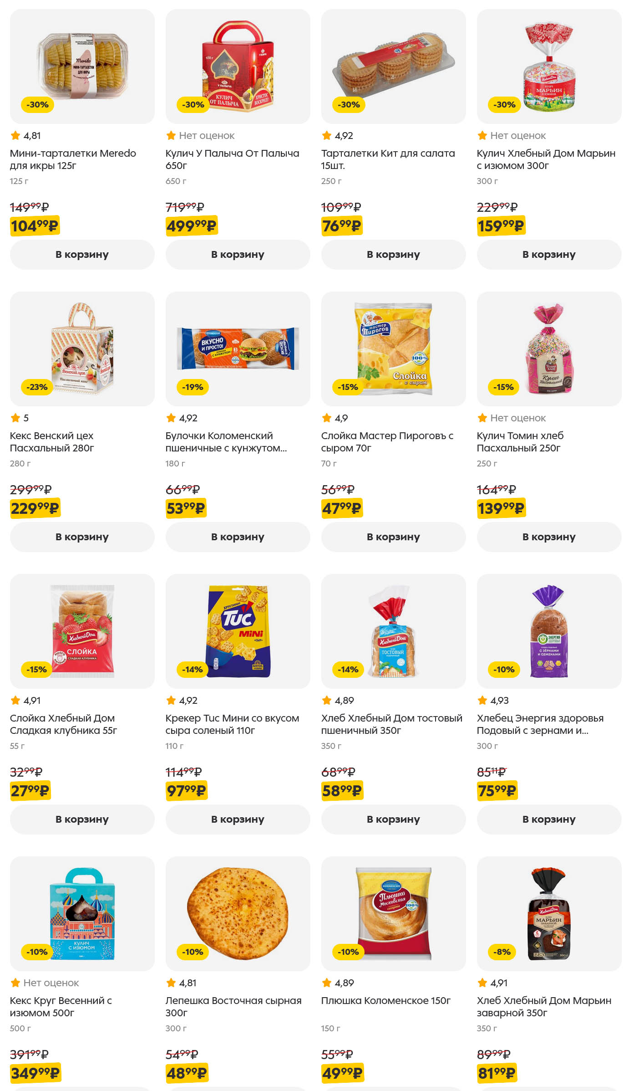Click the star icon for Слойка Мастер Пироговъ
Image resolution: width=639 pixels, height=1091 pixels.
point(327,418)
